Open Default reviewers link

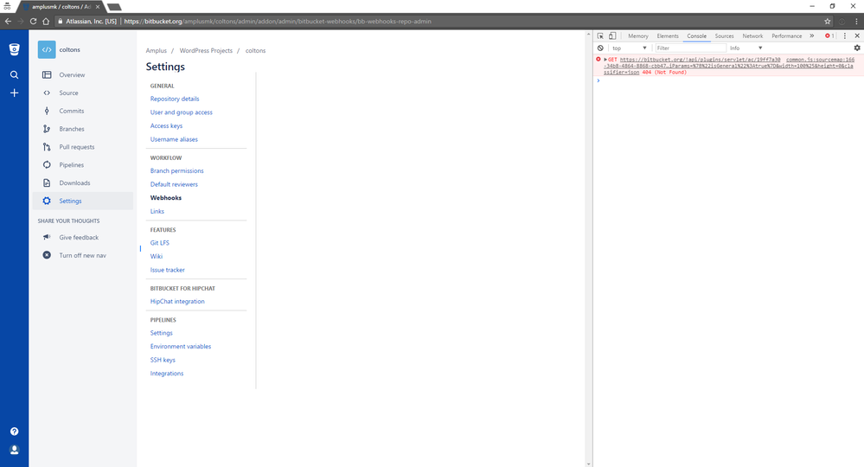pyautogui.click(x=174, y=184)
